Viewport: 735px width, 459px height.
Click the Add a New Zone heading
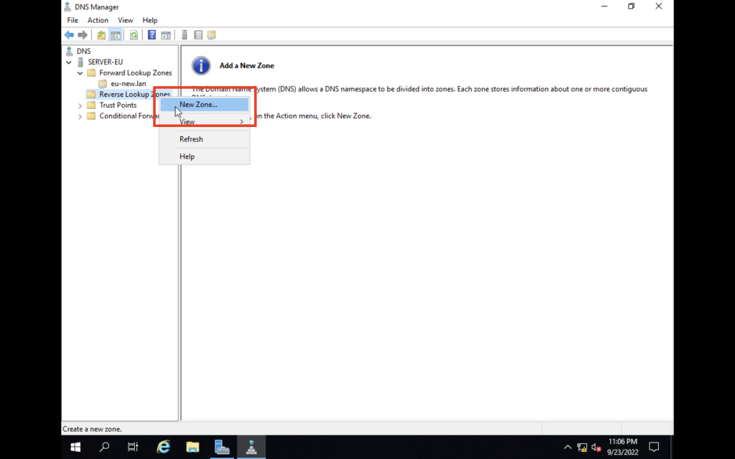click(x=247, y=65)
